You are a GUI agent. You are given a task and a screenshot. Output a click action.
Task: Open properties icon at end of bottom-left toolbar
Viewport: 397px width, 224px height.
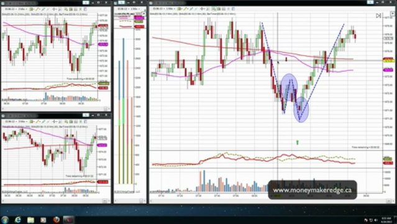[85, 122]
